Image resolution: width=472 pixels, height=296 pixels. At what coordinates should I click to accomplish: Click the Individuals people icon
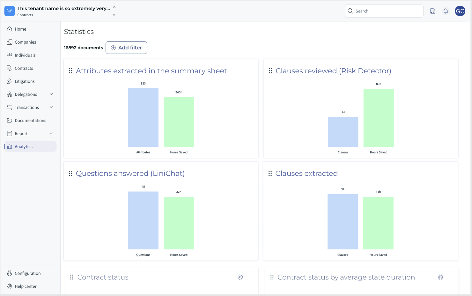(10, 55)
